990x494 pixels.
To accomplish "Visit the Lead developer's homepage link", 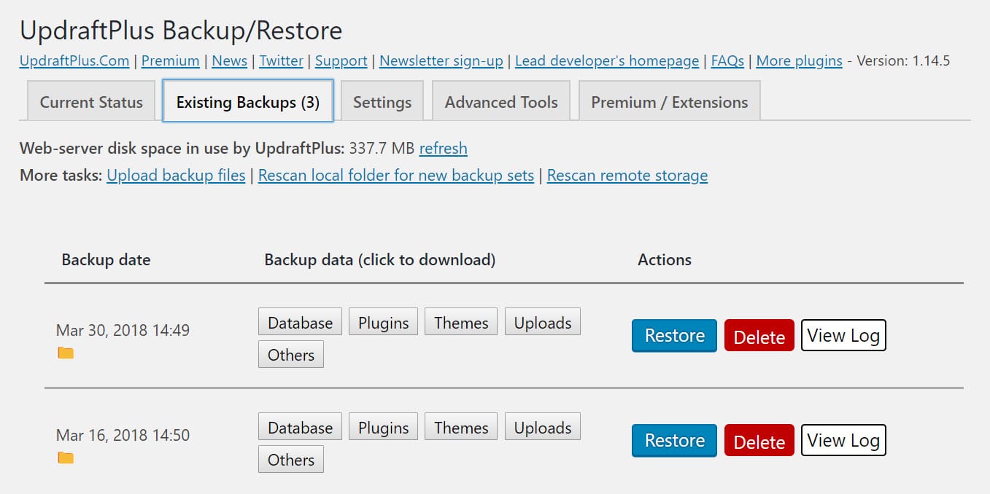I will coord(607,61).
